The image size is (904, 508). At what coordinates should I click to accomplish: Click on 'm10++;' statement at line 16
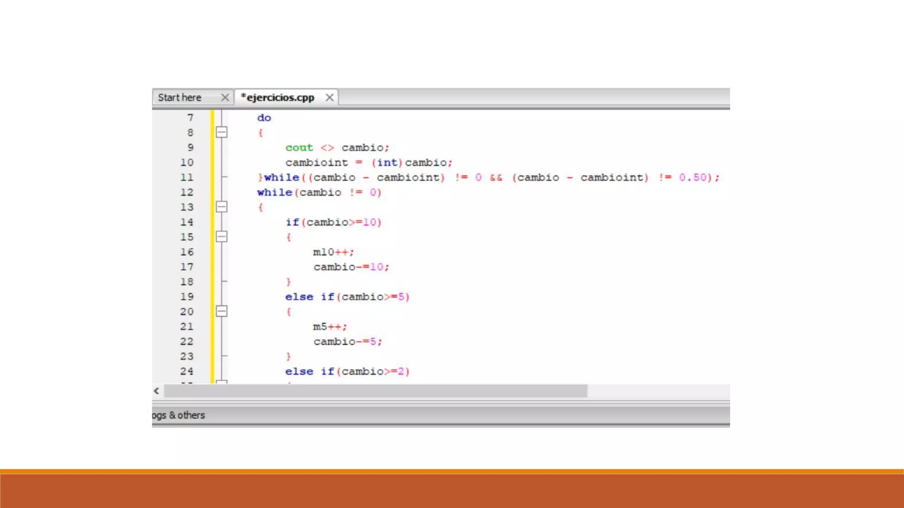(x=333, y=252)
